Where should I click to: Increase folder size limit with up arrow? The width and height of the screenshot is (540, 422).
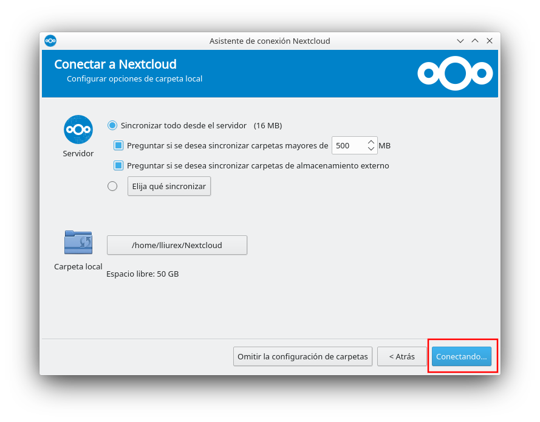tap(371, 142)
